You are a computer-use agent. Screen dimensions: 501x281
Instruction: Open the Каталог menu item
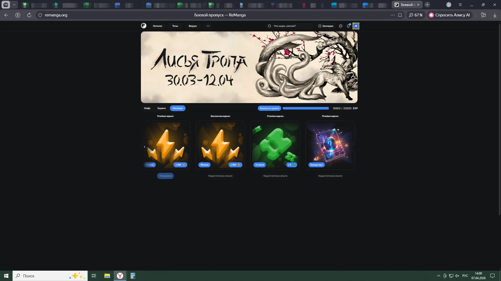(158, 26)
